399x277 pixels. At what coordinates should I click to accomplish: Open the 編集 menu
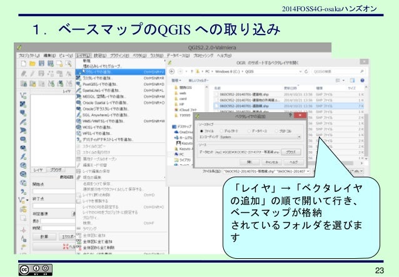[x=49, y=55]
